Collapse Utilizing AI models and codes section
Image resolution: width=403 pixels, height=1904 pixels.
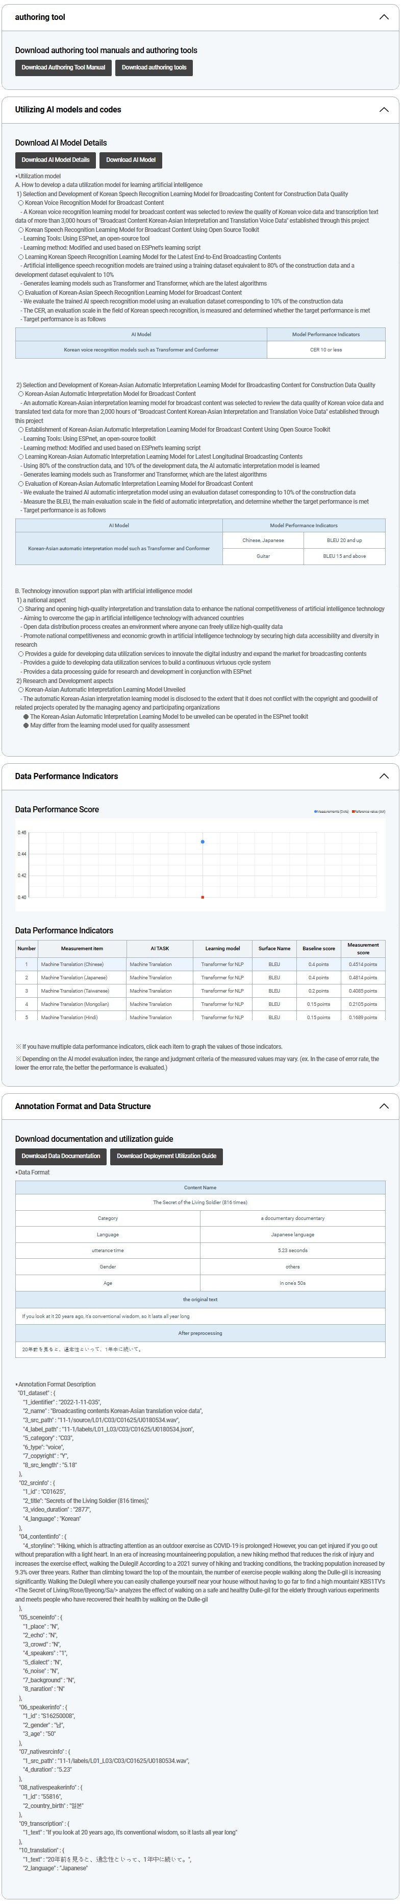383,109
